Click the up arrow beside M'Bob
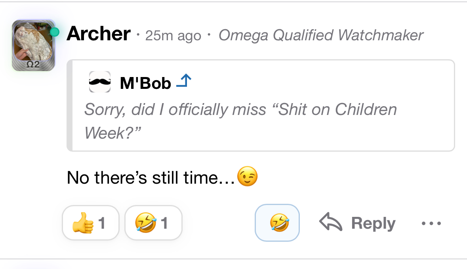Screen dimensions: 467x269 point(183,82)
